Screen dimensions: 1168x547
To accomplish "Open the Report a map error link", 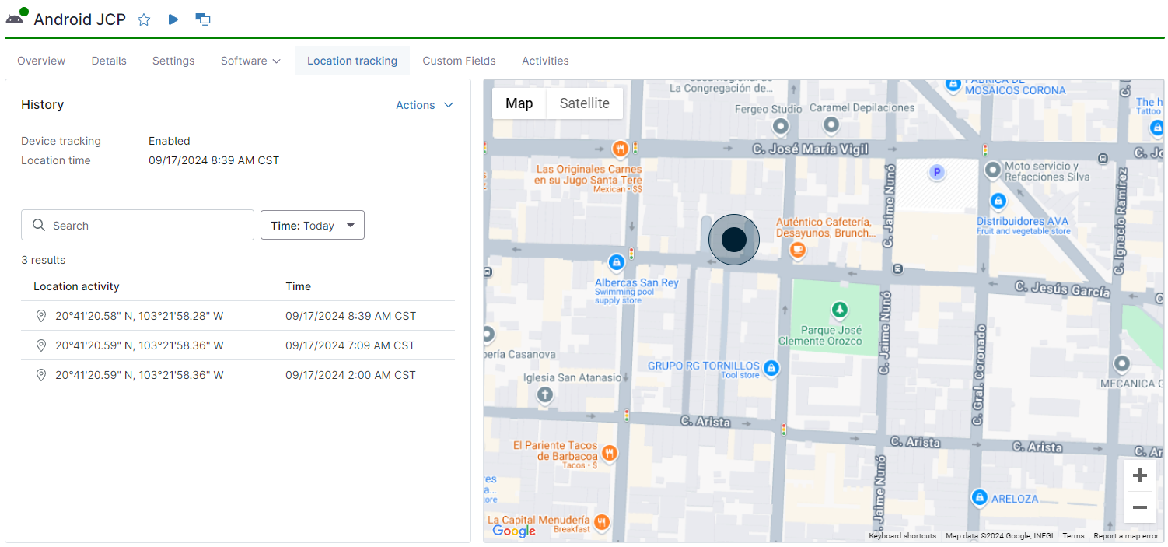I will pyautogui.click(x=1125, y=535).
